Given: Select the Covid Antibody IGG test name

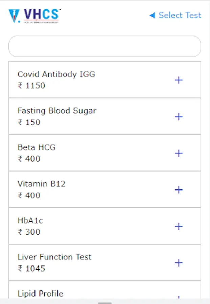Looking at the screenshot, I should (56, 74).
